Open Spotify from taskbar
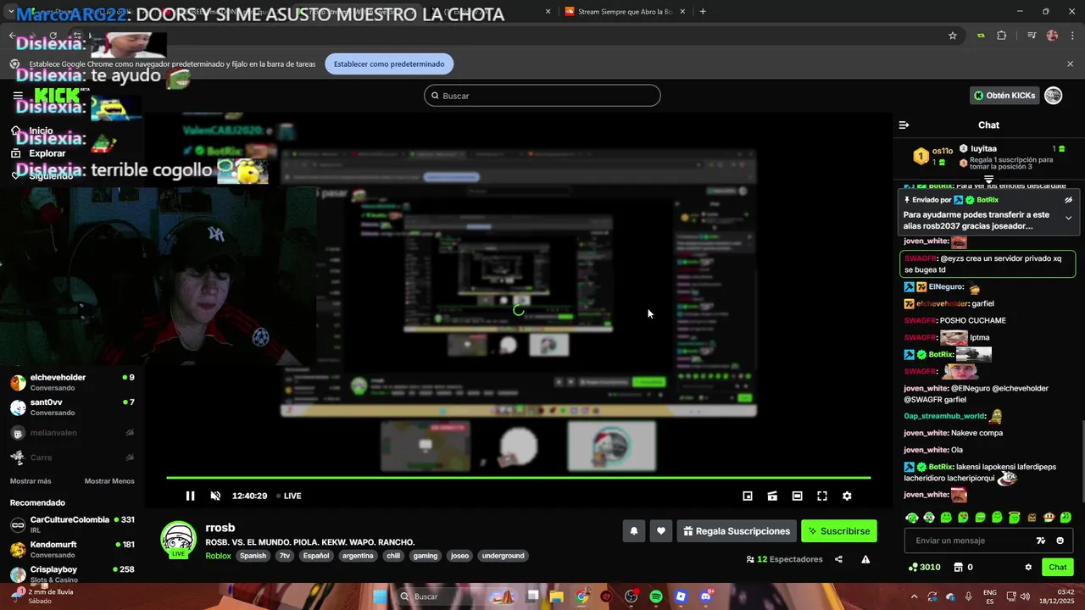 point(656,596)
